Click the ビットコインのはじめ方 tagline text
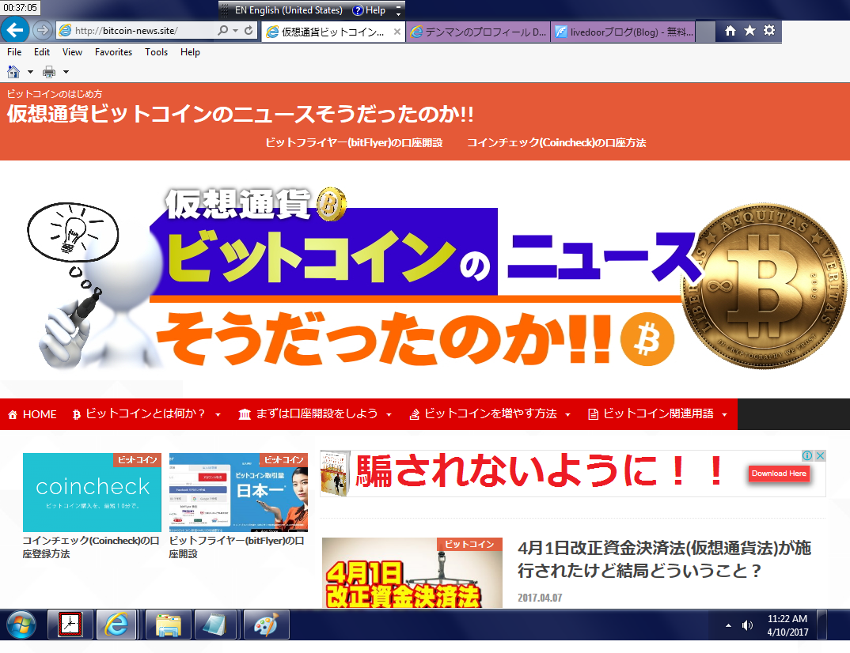 (54, 93)
